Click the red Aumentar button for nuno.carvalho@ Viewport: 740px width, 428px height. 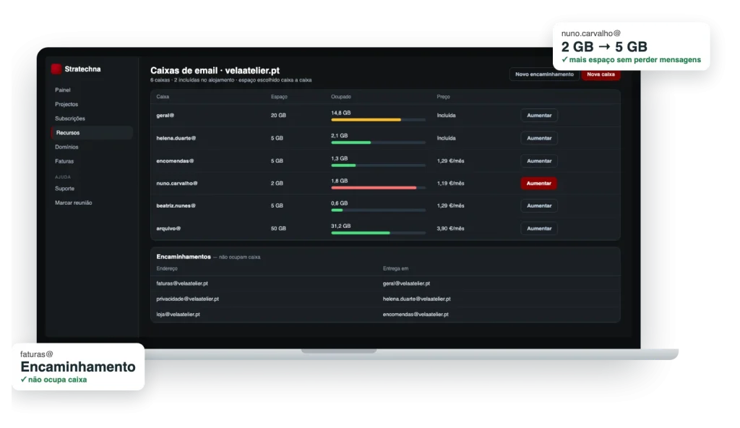click(539, 184)
